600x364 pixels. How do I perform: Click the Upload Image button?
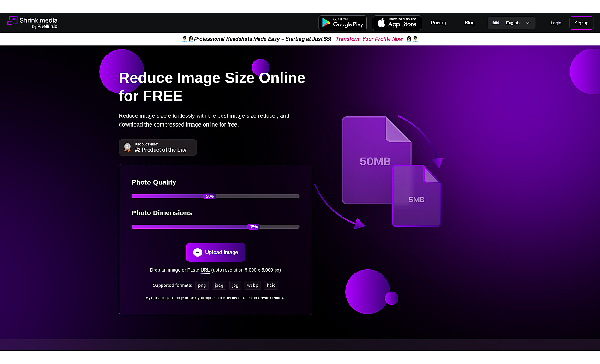pos(216,252)
